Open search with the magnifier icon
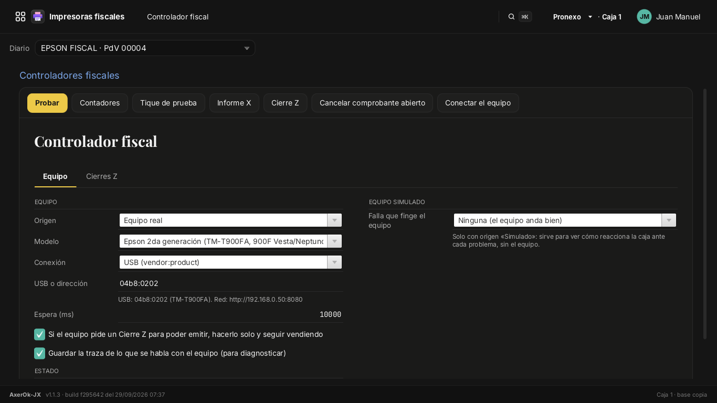This screenshot has height=403, width=717. [511, 17]
